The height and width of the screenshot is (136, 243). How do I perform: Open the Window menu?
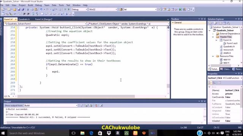click(x=76, y=5)
